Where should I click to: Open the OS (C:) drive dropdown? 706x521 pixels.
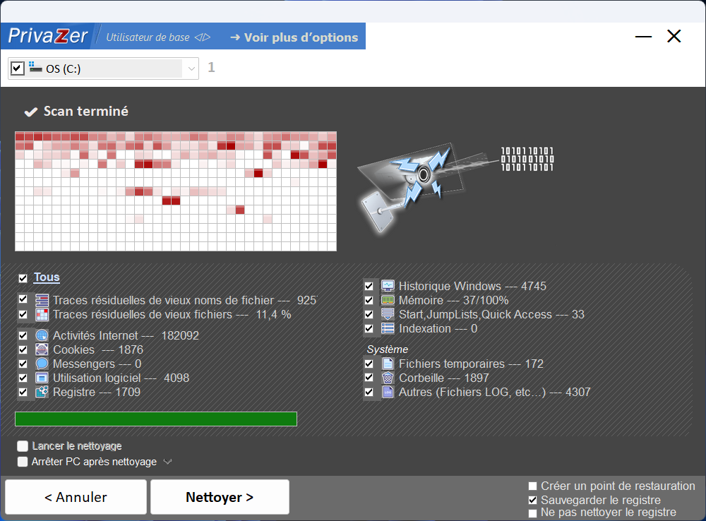pos(191,68)
